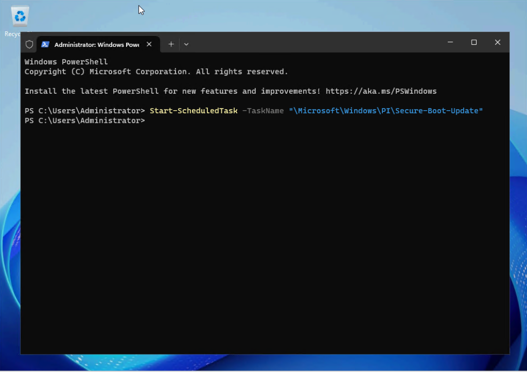This screenshot has width=527, height=372.
Task: Open a new tab with the plus icon
Action: tap(171, 44)
